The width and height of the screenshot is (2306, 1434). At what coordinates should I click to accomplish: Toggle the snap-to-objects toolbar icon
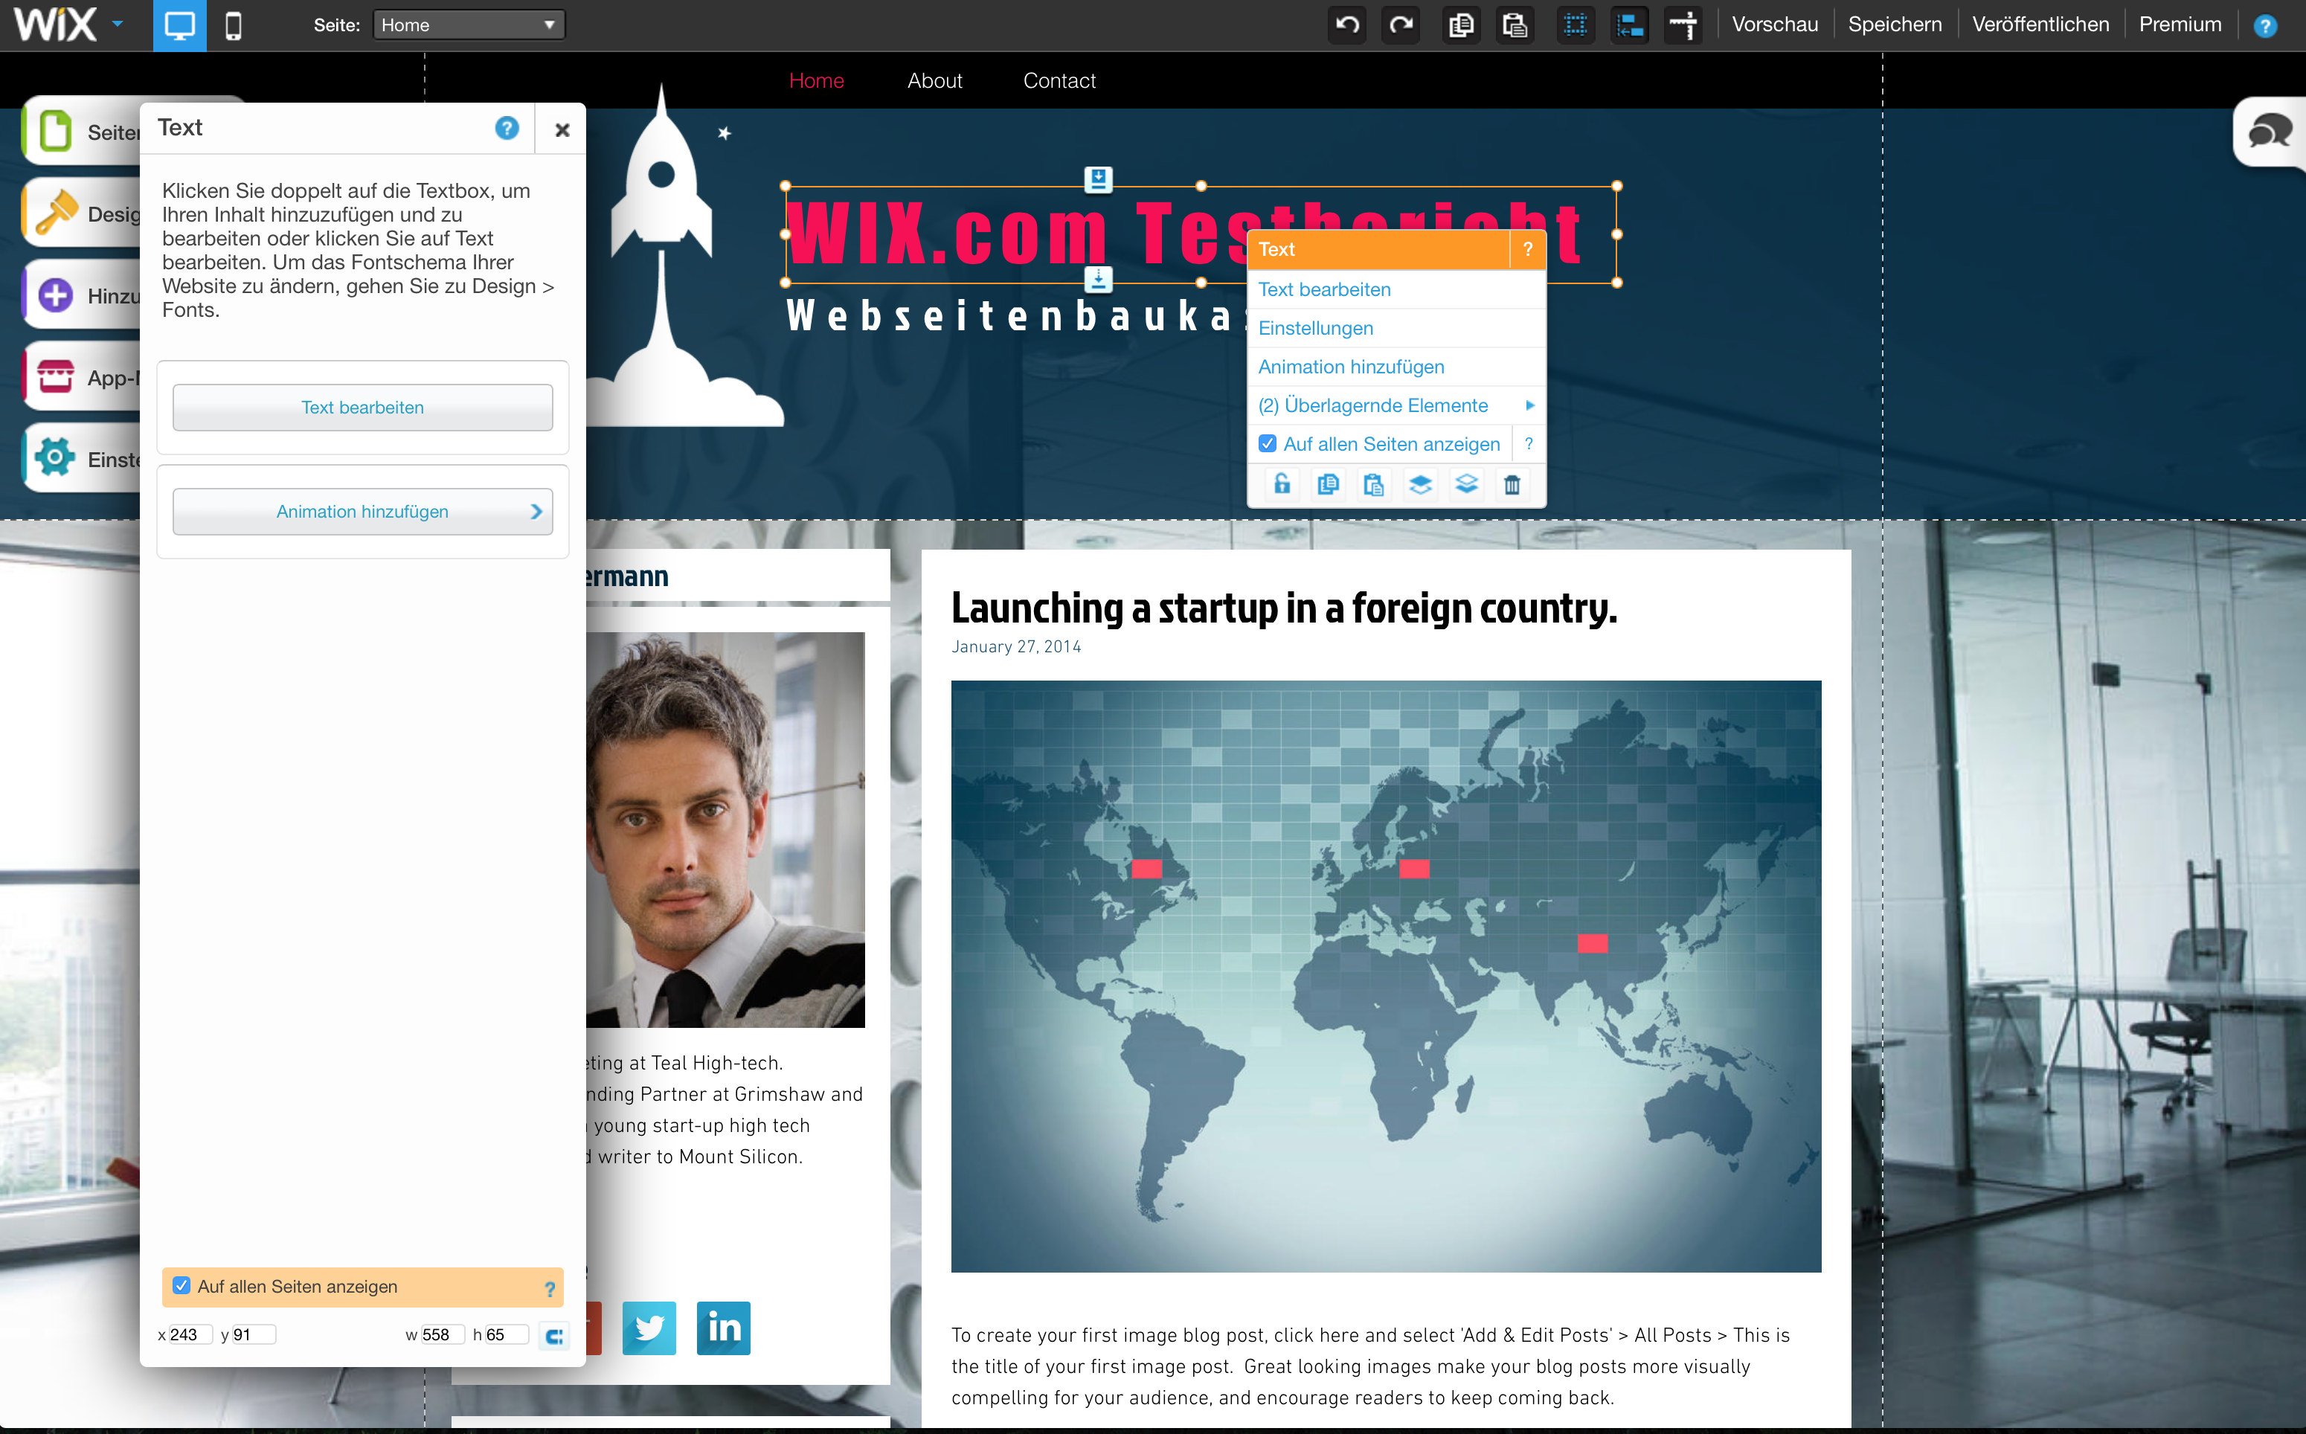click(1630, 25)
